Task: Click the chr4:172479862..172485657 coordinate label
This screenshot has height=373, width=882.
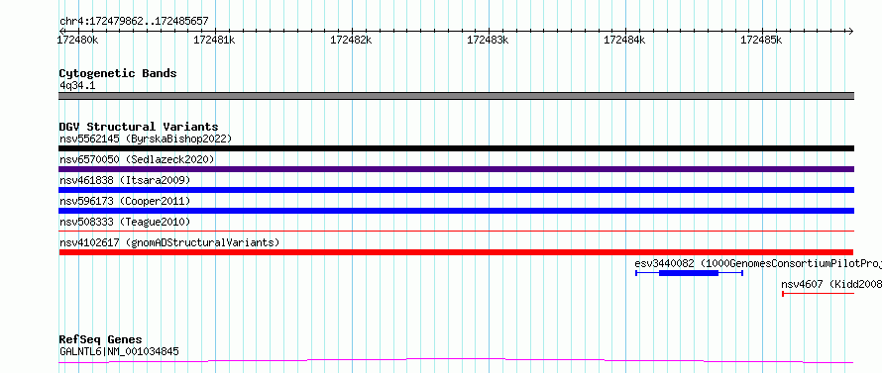Action: pos(134,22)
